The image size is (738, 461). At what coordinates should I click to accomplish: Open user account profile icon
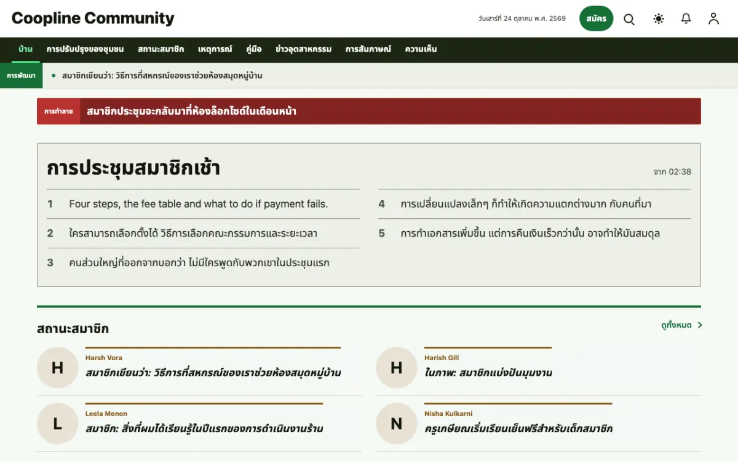[713, 19]
